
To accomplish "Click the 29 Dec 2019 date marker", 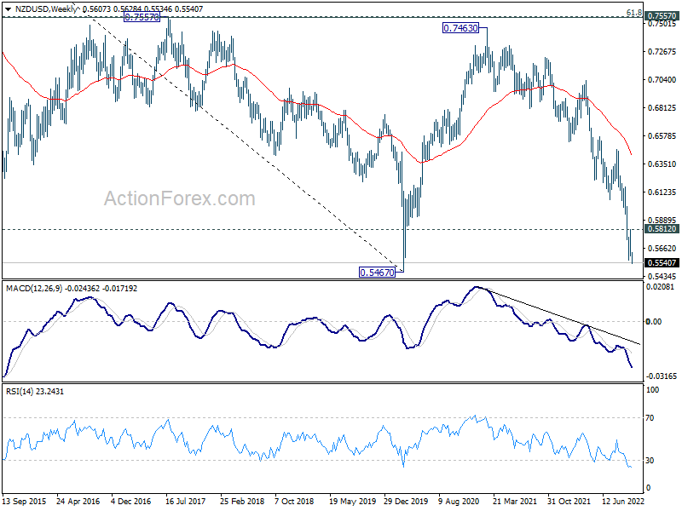I will tap(406, 502).
